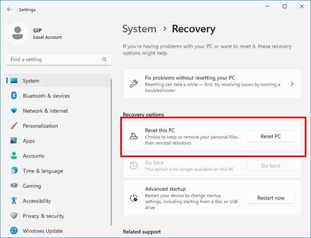Open Accessibility settings page
Screen dimensions: 311x238
59,201
